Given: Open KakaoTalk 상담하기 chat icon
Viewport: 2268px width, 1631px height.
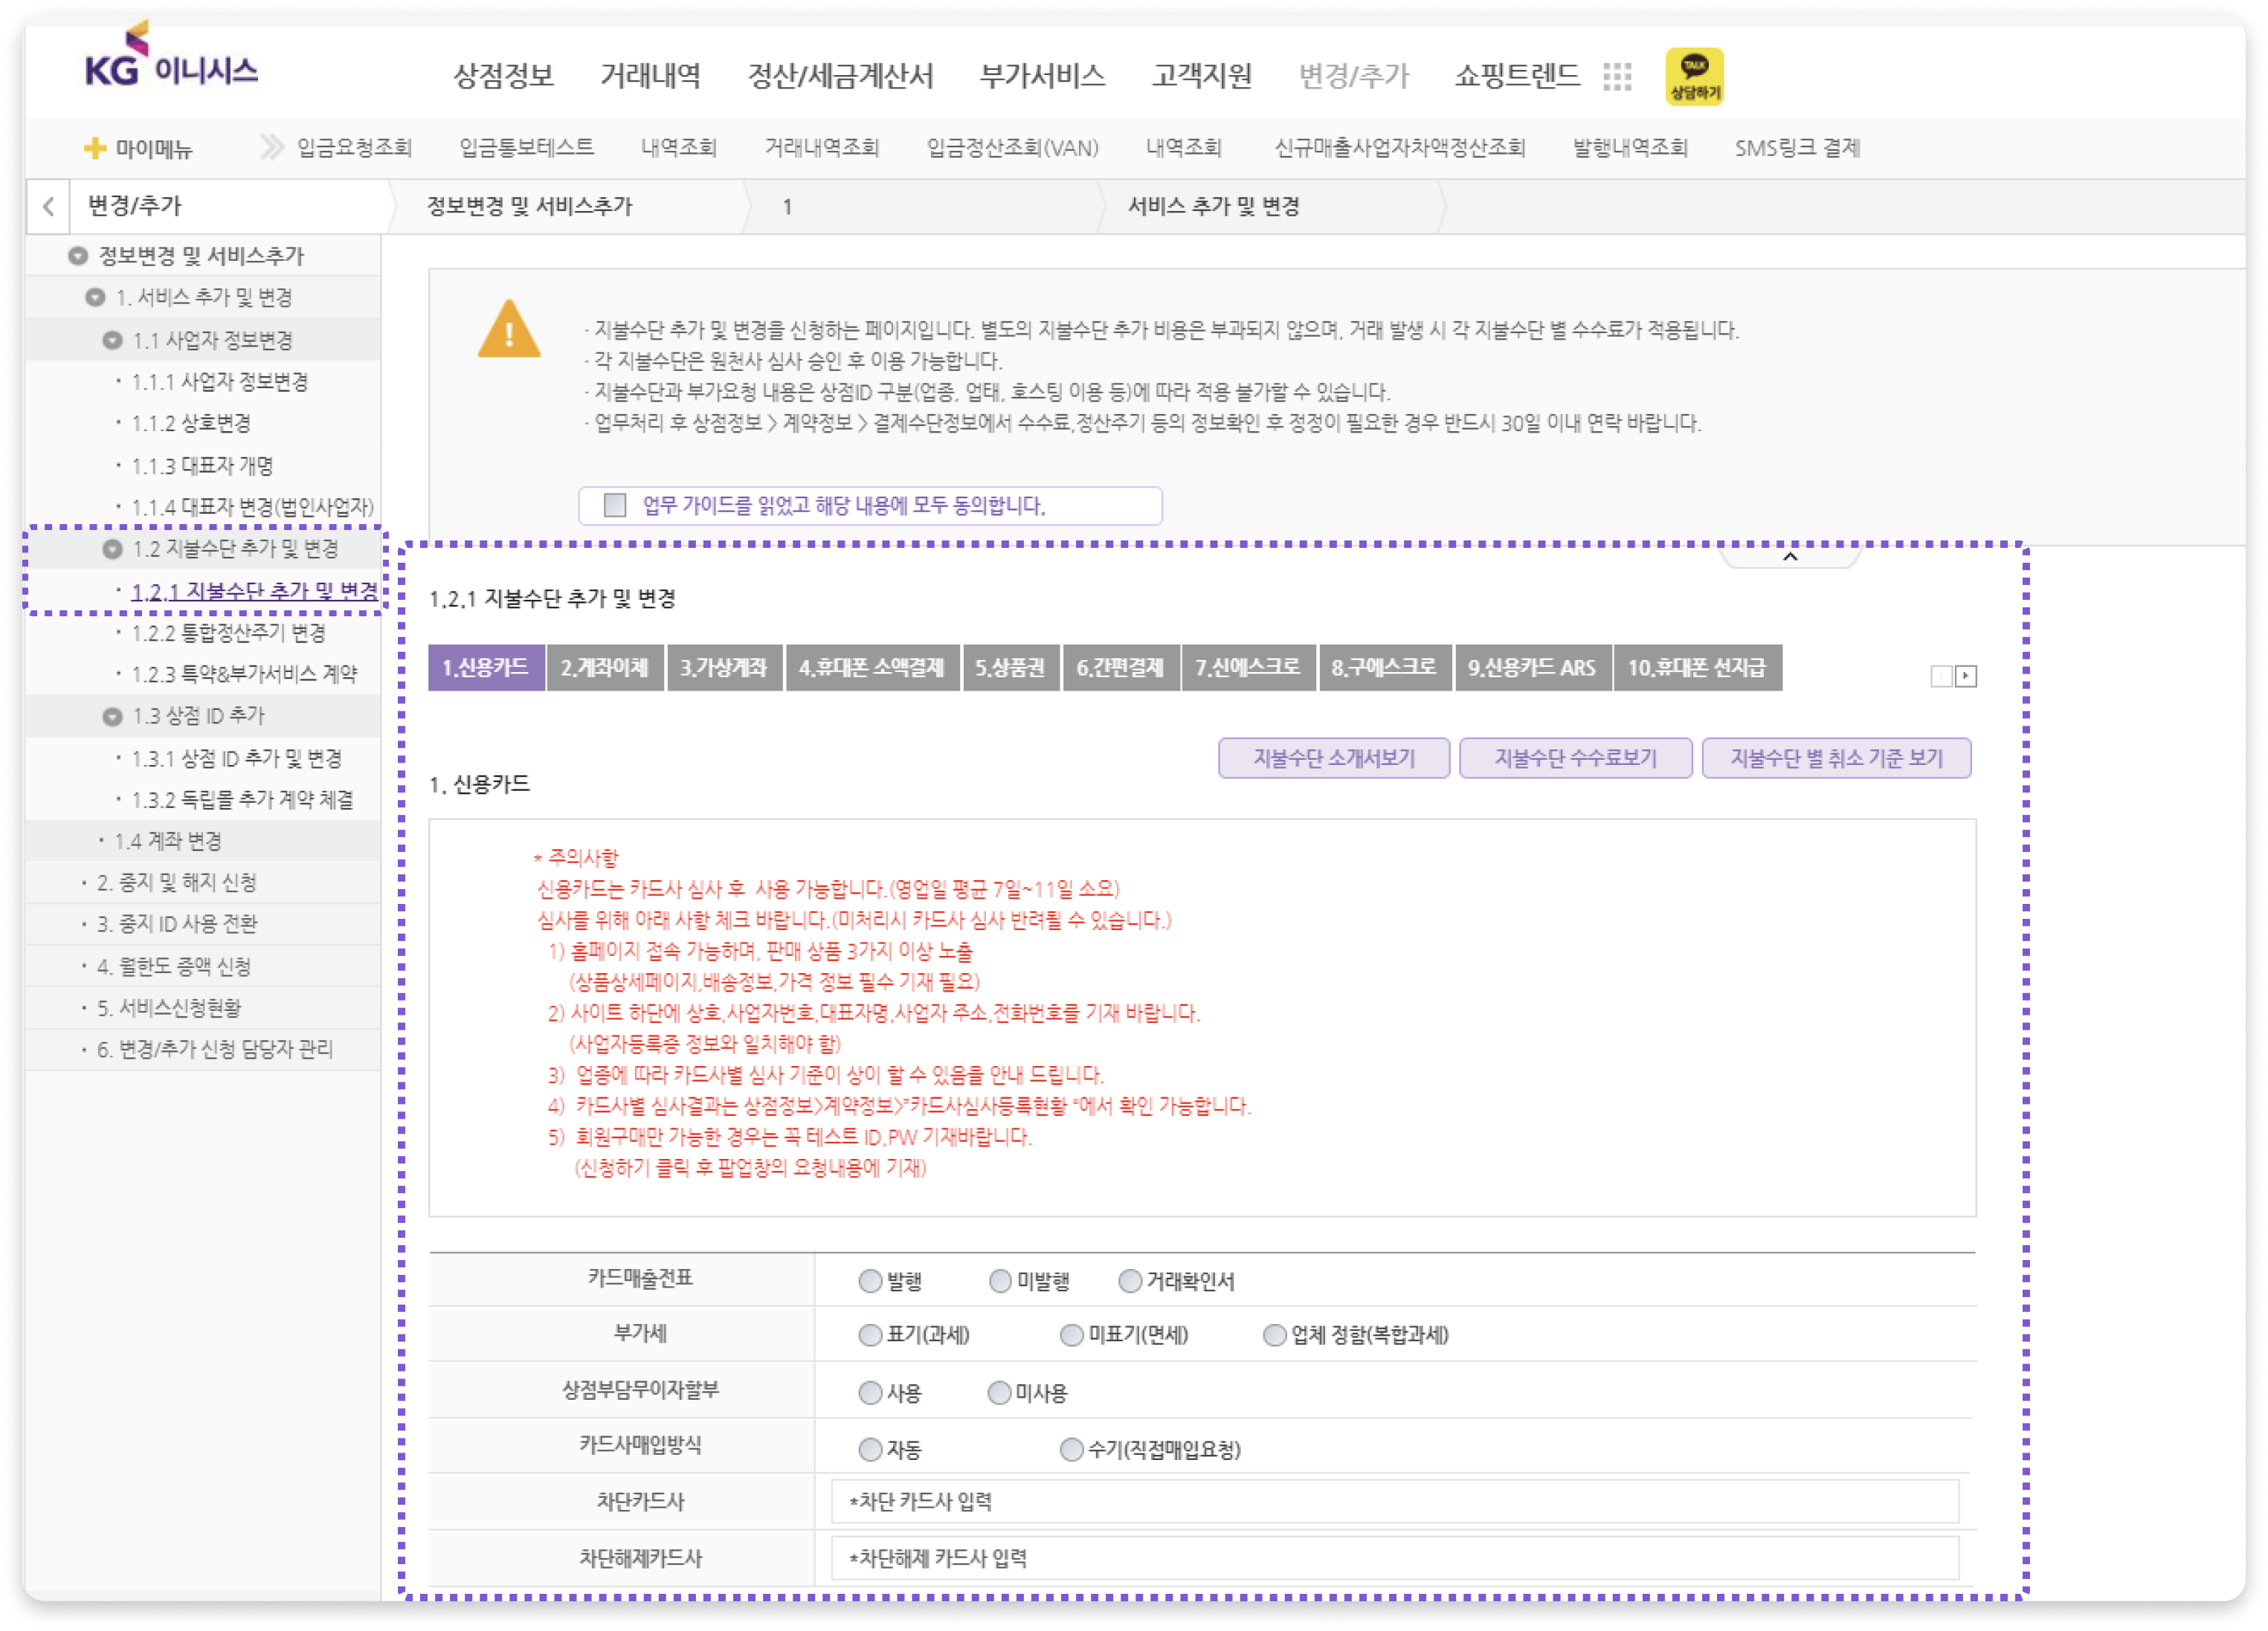Looking at the screenshot, I should click(x=1693, y=76).
